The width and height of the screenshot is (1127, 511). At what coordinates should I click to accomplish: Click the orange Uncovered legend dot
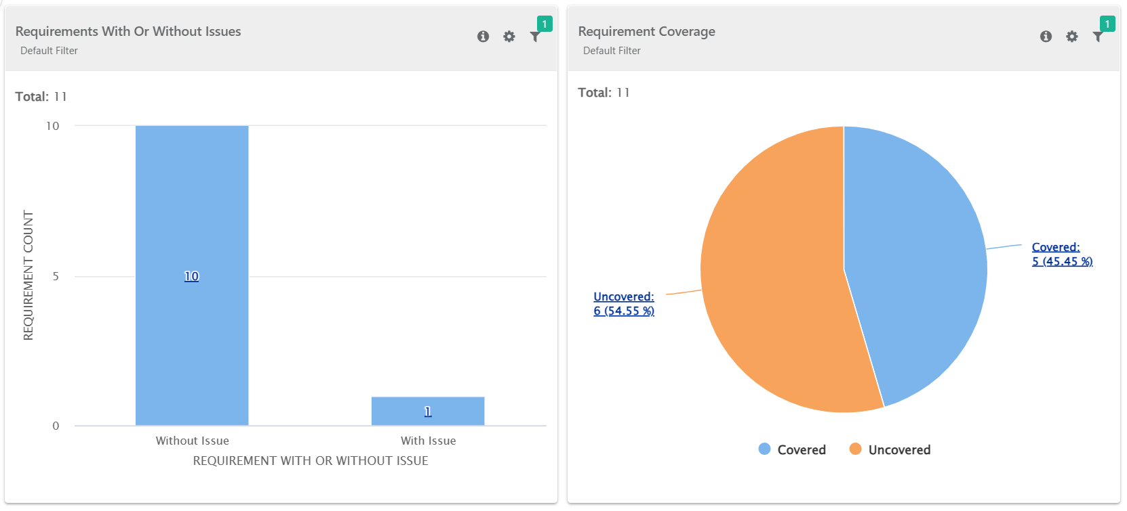855,449
